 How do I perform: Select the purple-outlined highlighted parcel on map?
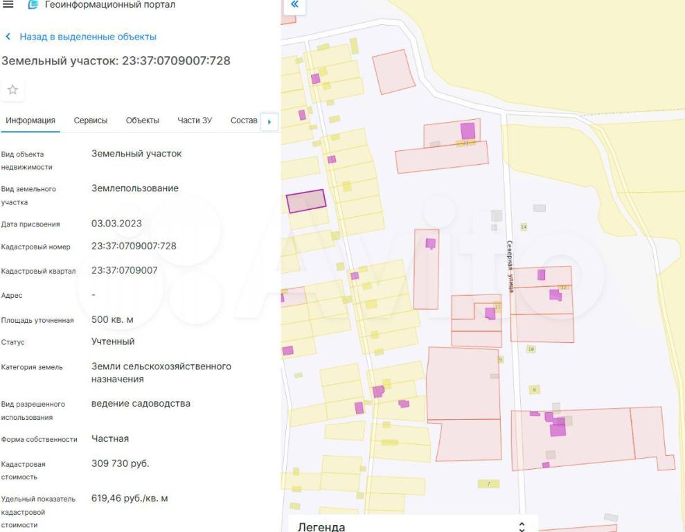pyautogui.click(x=306, y=201)
